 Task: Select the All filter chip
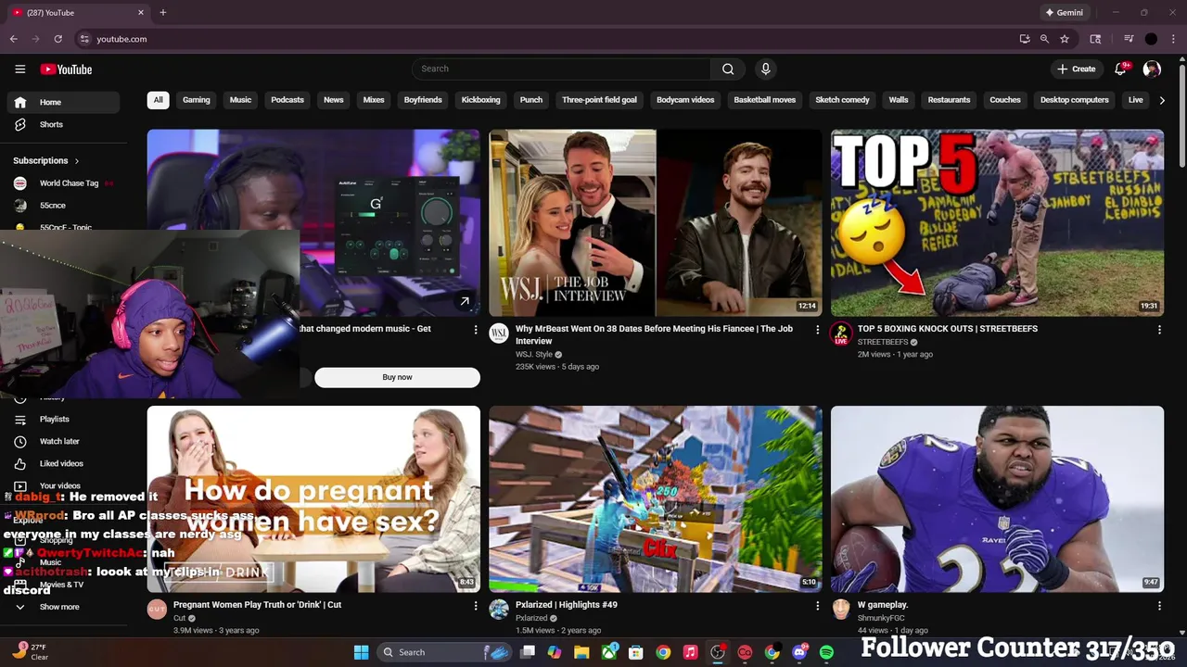point(158,100)
